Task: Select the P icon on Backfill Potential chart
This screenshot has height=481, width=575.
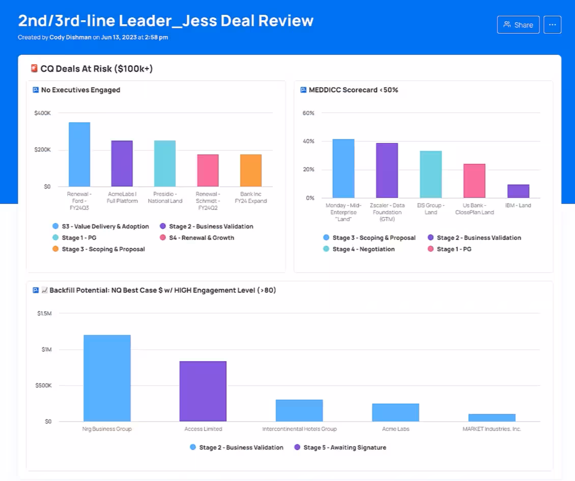Action: pos(35,290)
